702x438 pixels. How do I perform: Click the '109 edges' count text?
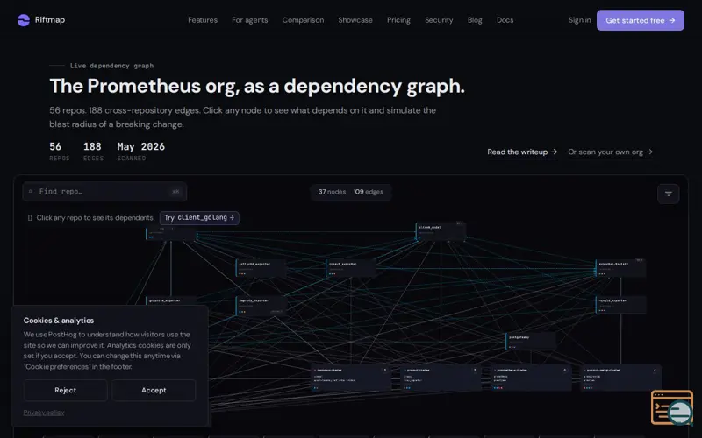369,192
